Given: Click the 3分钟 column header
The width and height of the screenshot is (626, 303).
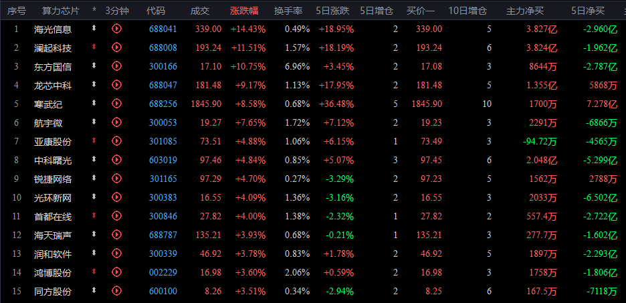Looking at the screenshot, I should click(x=117, y=11).
